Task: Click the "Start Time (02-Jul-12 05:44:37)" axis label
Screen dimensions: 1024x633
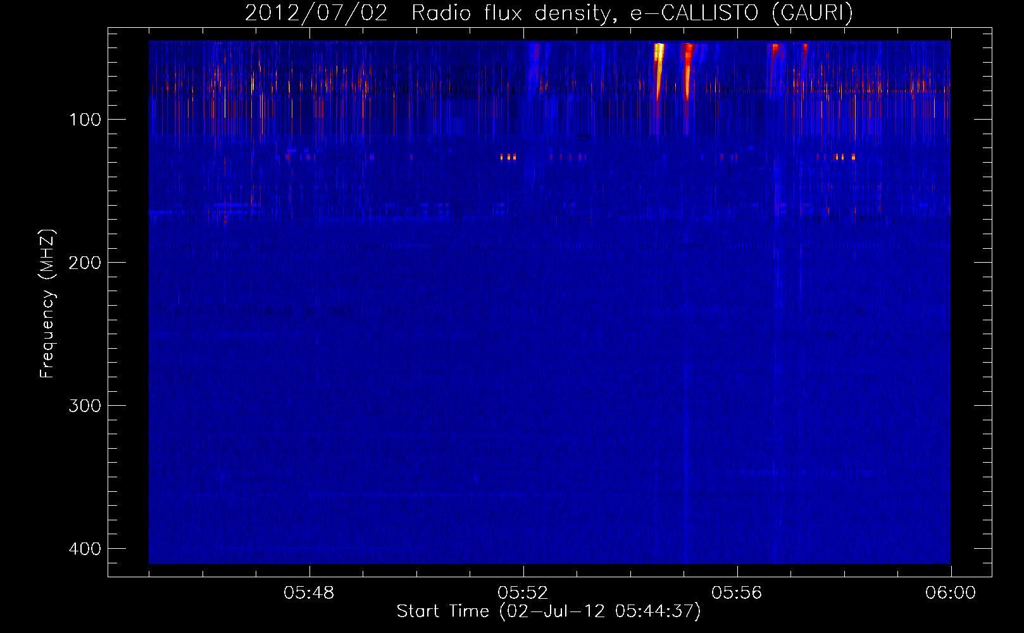Action: pyautogui.click(x=549, y=611)
